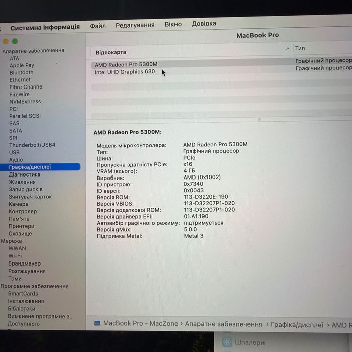Collapse Апаратне забезпечення sidebar section
The image size is (352, 352).
[33, 51]
